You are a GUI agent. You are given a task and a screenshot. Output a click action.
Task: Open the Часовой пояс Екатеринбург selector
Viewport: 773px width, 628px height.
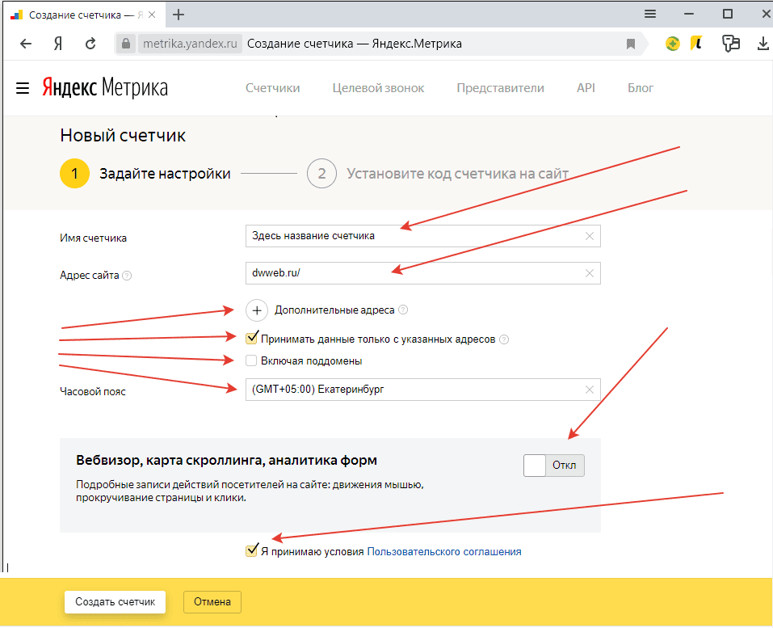pyautogui.click(x=423, y=390)
